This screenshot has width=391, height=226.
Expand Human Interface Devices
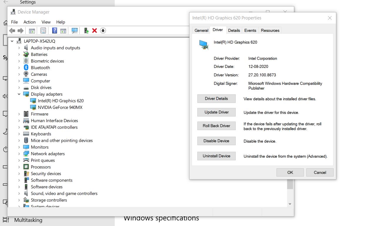(19, 121)
